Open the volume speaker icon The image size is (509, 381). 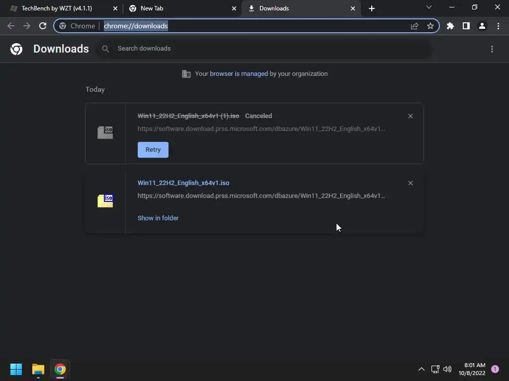click(447, 369)
